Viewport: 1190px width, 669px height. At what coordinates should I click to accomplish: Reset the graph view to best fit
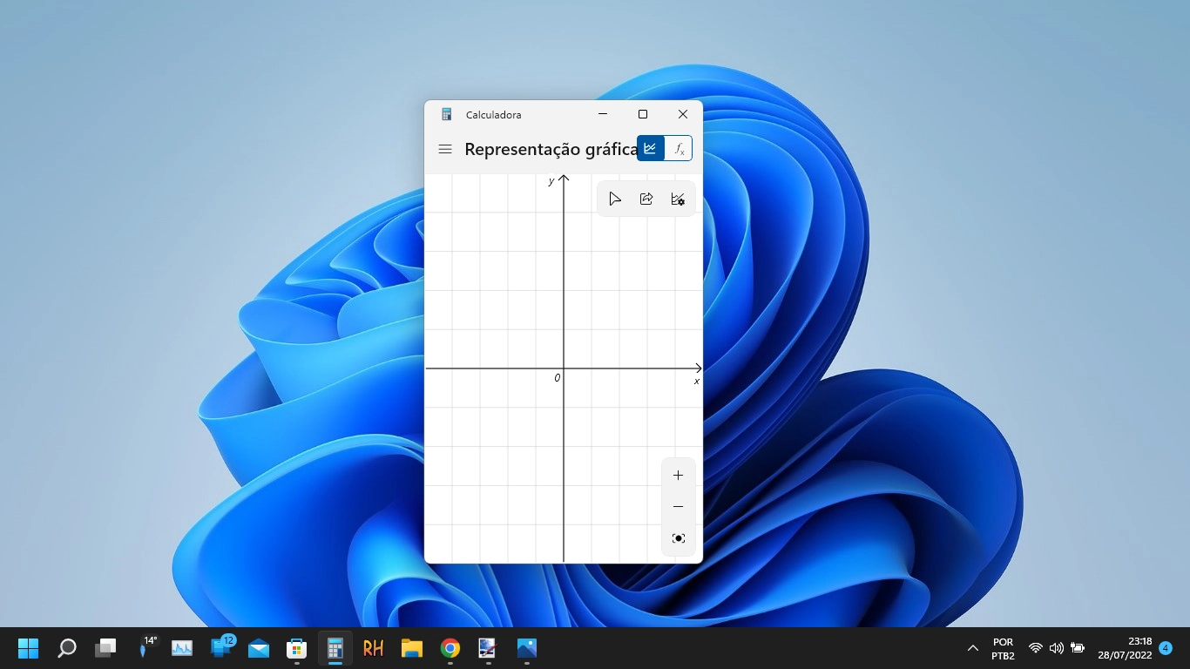click(679, 538)
